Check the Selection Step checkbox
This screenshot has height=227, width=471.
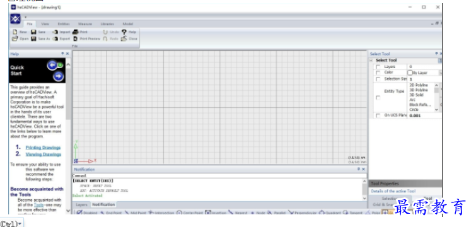click(x=378, y=79)
